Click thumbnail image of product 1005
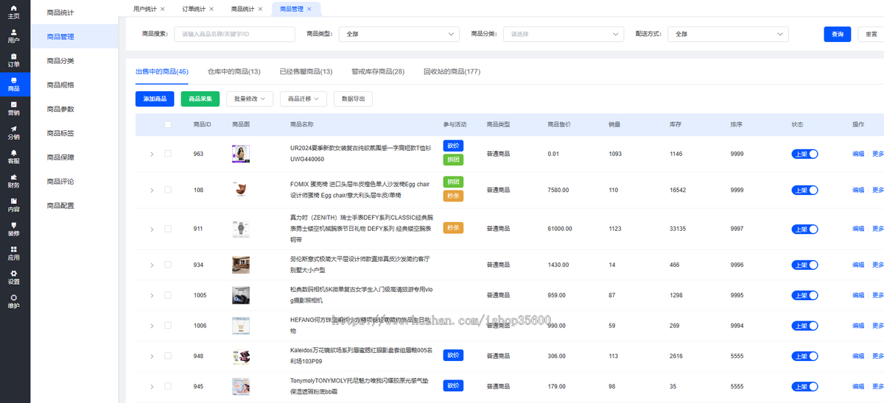Screen dimensions: 884x403 point(241,295)
